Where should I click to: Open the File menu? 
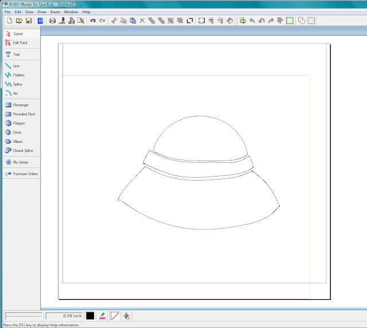click(7, 11)
